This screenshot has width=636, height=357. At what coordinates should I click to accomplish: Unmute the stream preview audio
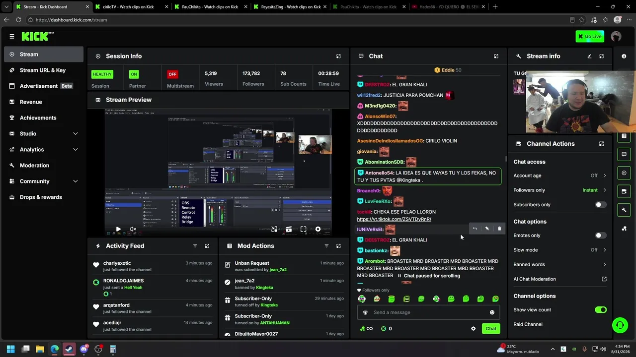[x=133, y=230]
